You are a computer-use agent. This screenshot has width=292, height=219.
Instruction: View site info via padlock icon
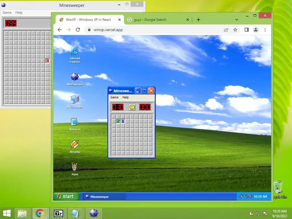click(x=89, y=30)
